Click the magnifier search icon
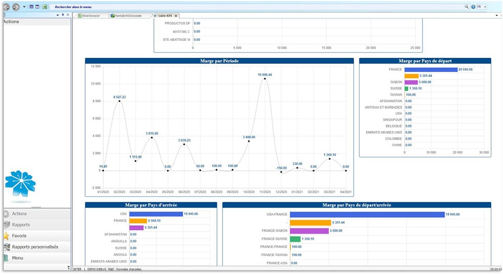Screen dimensions: 503x274 pyautogui.click(x=466, y=7)
